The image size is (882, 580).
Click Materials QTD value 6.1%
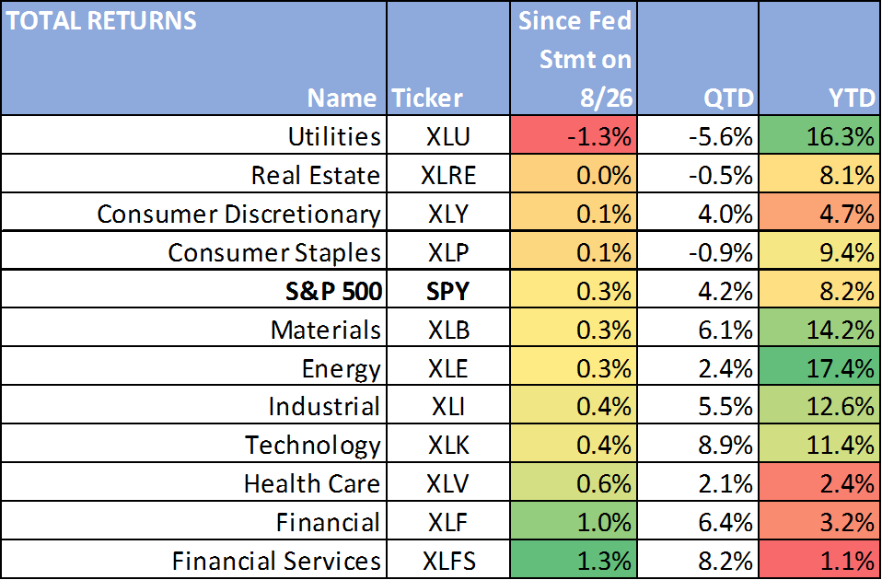698,328
